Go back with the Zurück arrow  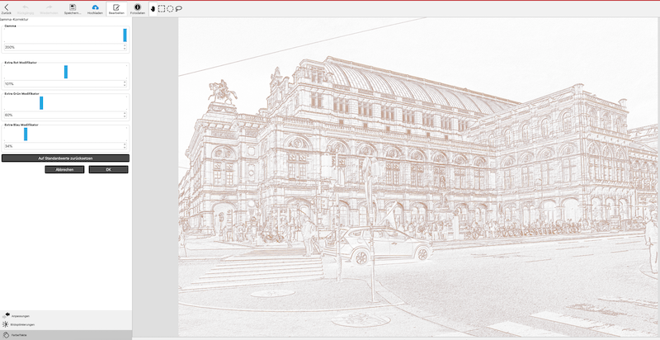pyautogui.click(x=6, y=7)
